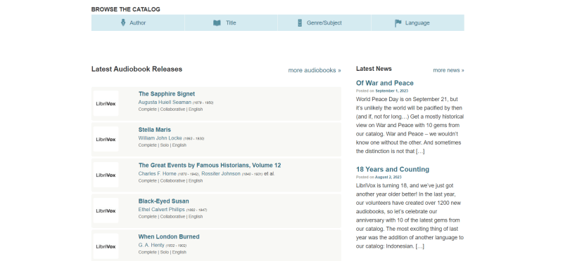
Task: Click the flag icon beside Language
Action: click(x=398, y=23)
